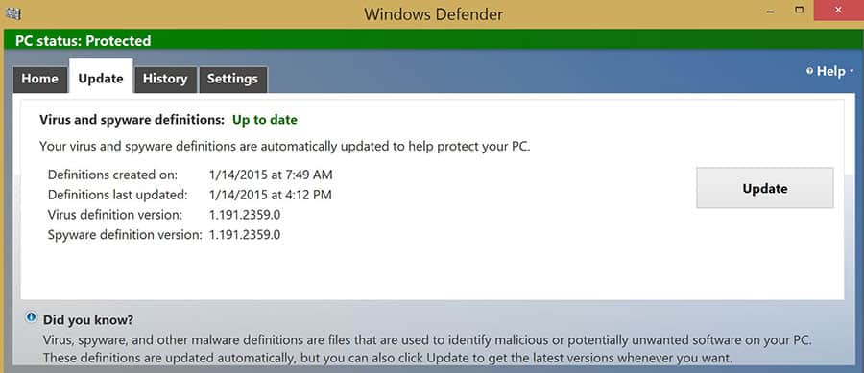Screen dimensions: 864x373
Task: Click the Virus definition version number
Action: point(245,215)
